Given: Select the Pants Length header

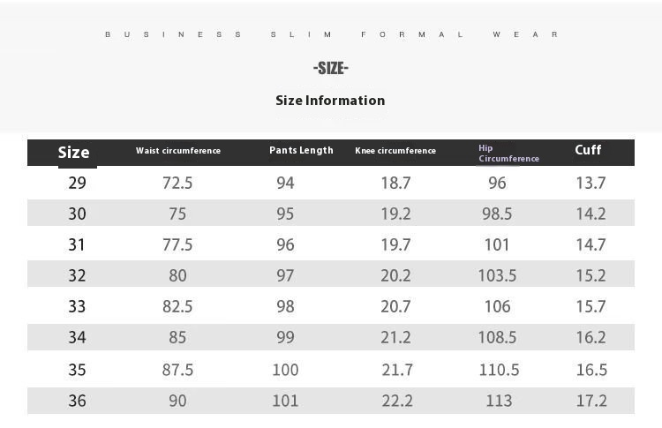Looking at the screenshot, I should pos(302,150).
